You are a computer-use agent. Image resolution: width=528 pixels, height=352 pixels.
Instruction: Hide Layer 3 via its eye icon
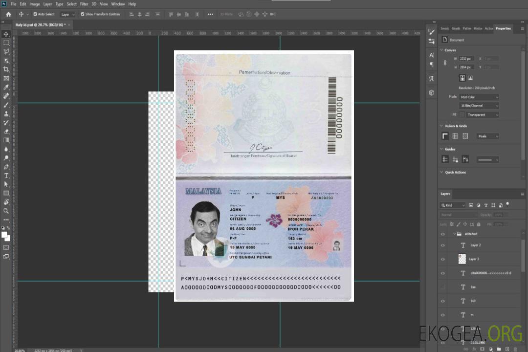tap(443, 260)
